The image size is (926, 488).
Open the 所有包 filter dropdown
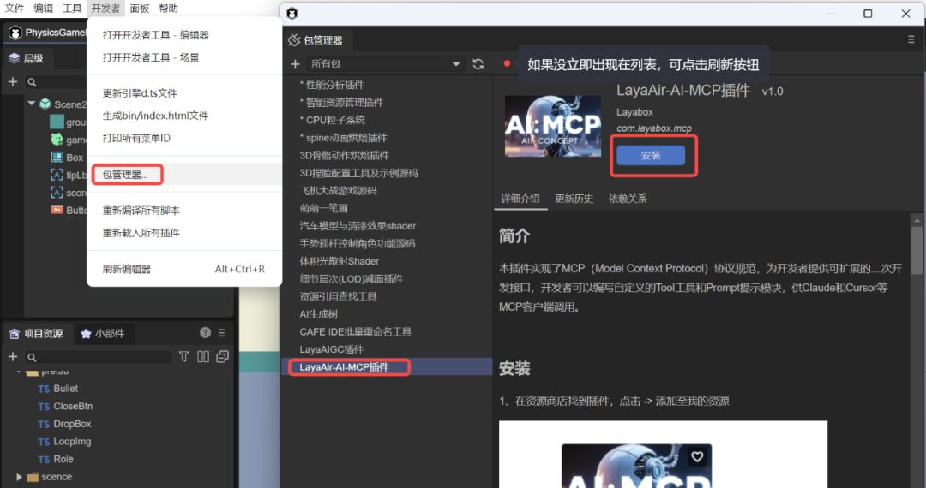pos(384,63)
